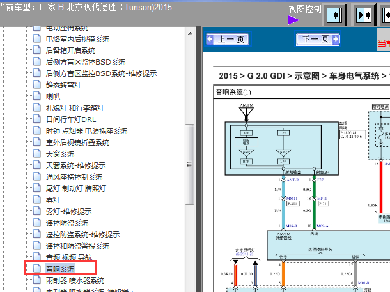This screenshot has height=292, width=390.
Task: Click page icon beside 日间行车灯DRL
Action: click(37, 119)
